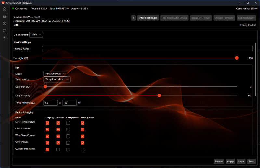Screen dimensions: 260x168
Task: Enable Over-Current Soft power checkbox
Action: pos(68,129)
